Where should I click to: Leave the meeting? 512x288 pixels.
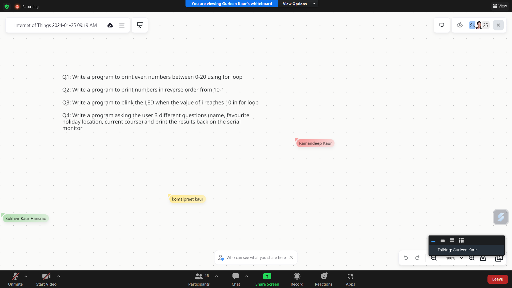click(x=497, y=279)
